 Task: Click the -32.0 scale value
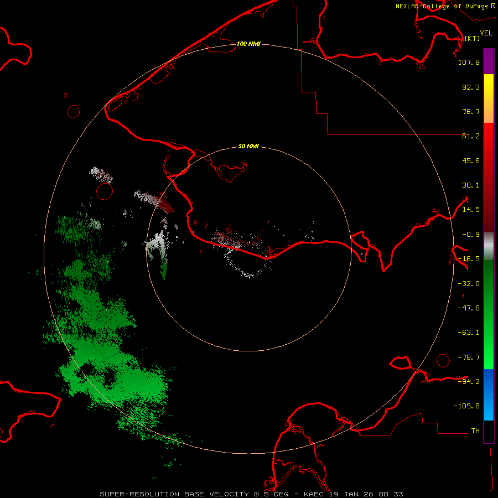coord(469,284)
